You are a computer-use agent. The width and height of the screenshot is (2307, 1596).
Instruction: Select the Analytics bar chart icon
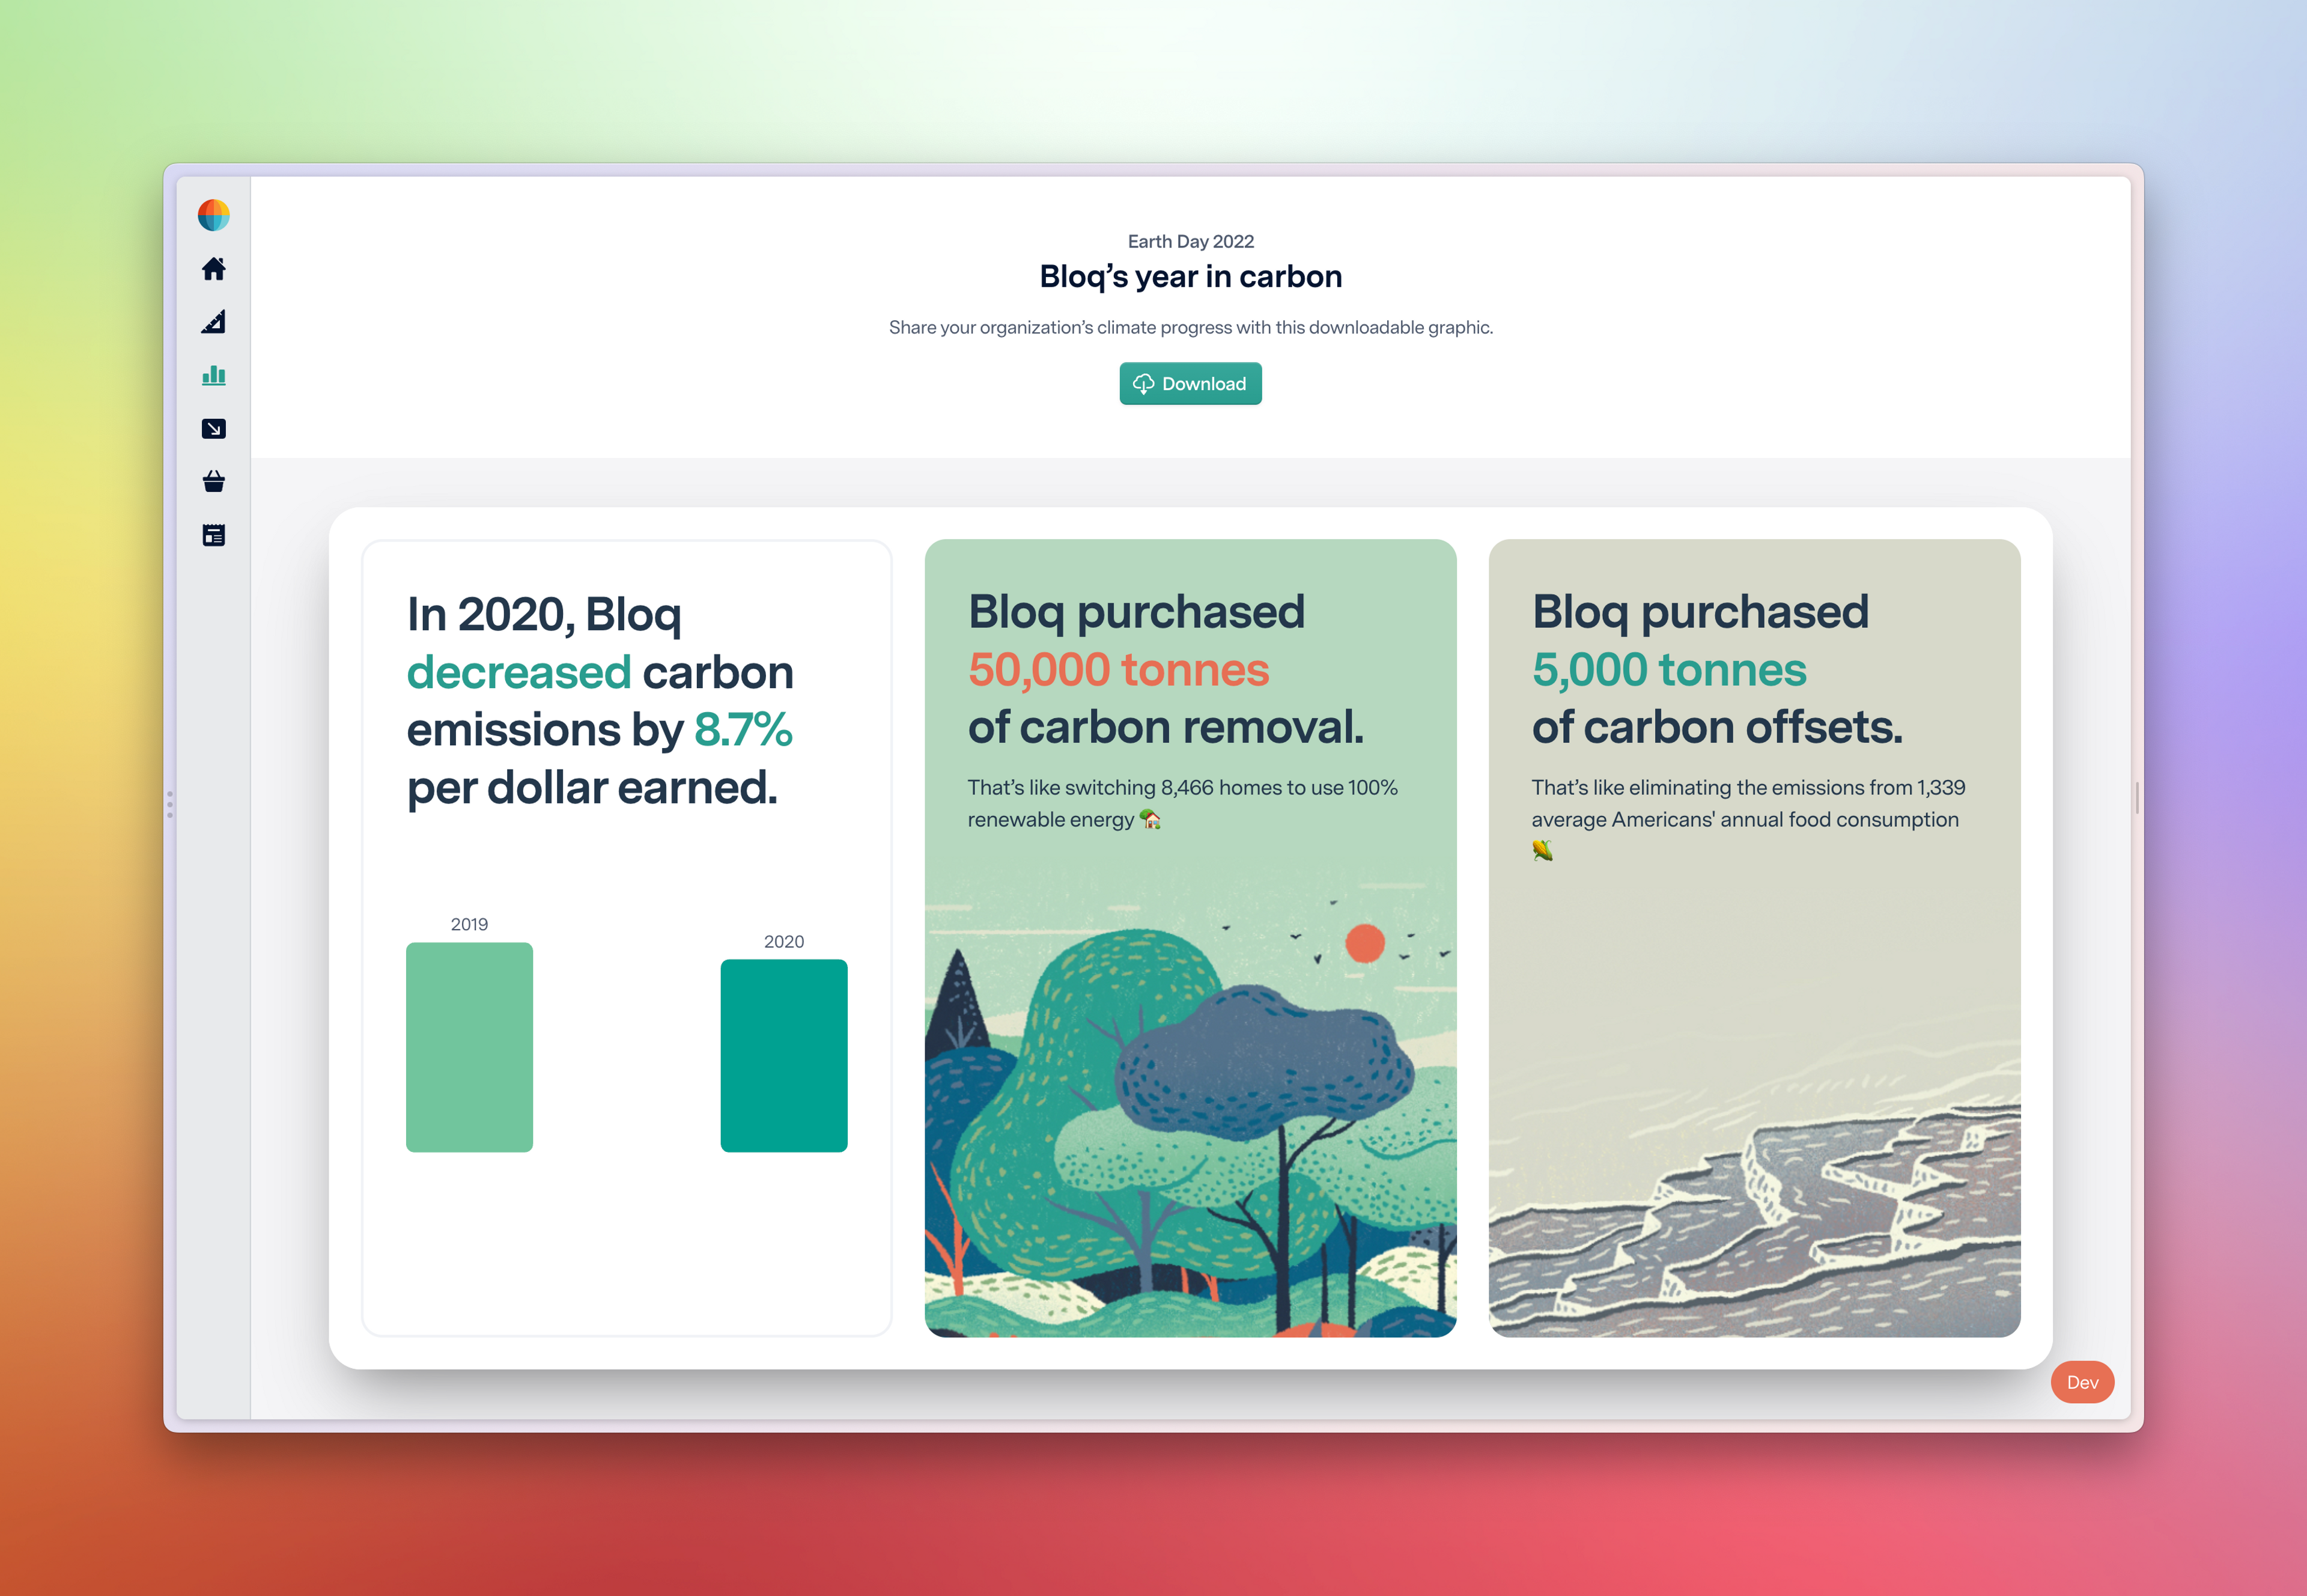214,376
